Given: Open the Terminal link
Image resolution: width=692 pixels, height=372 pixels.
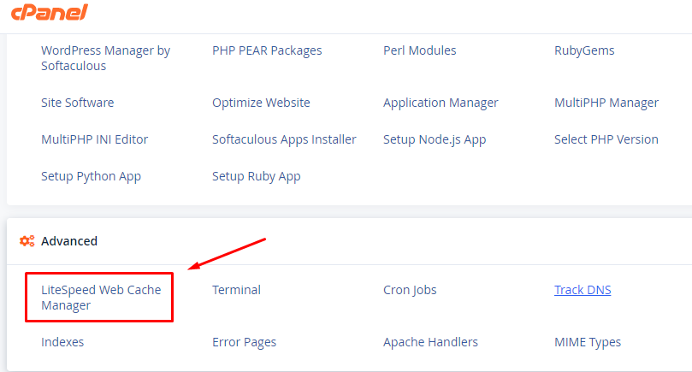Looking at the screenshot, I should (236, 290).
